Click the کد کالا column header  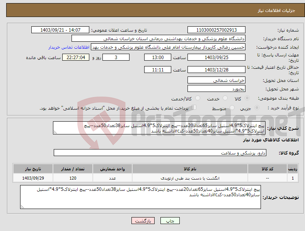[268, 169]
